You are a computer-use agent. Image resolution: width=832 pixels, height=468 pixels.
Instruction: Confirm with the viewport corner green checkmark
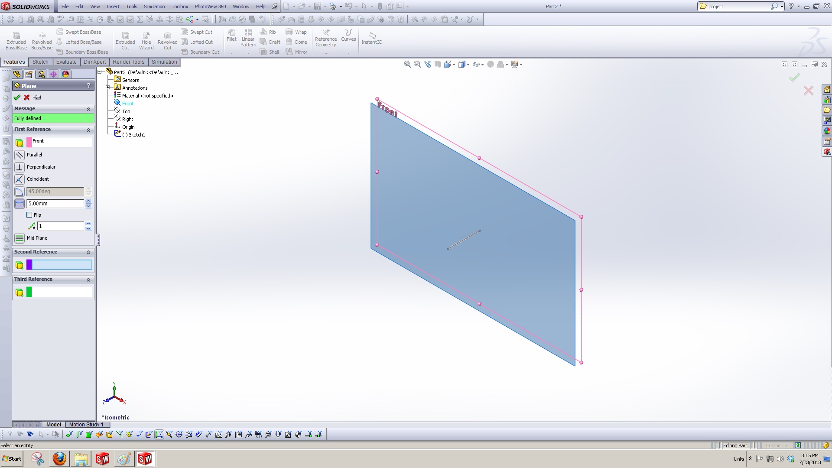tap(794, 78)
